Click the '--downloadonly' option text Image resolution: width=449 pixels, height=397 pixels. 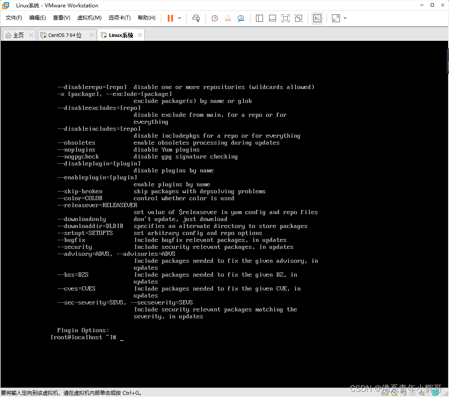coord(82,219)
